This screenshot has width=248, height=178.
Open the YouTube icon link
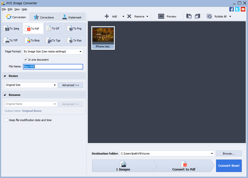click(243, 9)
